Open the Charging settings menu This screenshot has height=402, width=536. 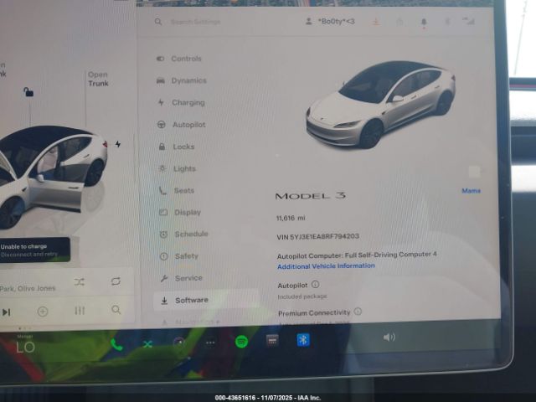point(188,103)
